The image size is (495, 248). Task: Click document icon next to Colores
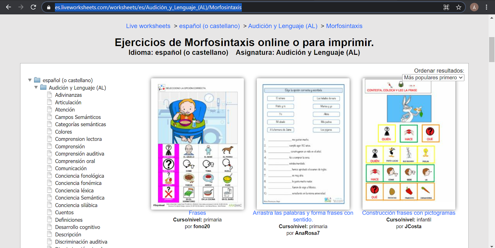click(49, 131)
